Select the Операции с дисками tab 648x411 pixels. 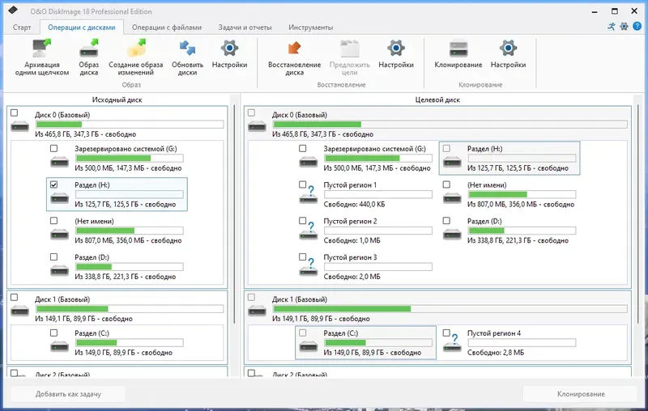pyautogui.click(x=82, y=28)
